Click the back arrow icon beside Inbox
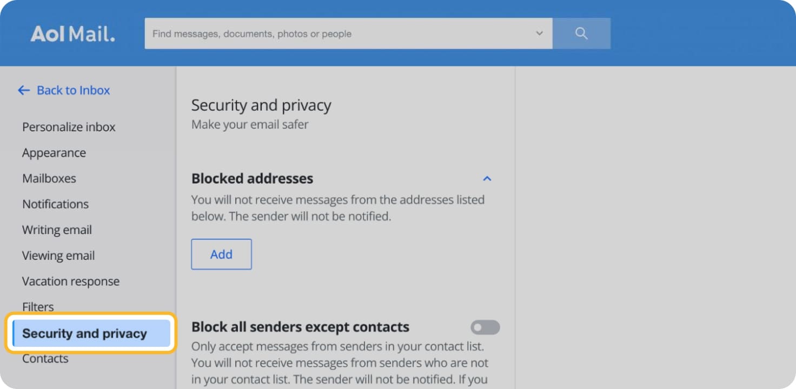The height and width of the screenshot is (389, 796). [x=24, y=90]
